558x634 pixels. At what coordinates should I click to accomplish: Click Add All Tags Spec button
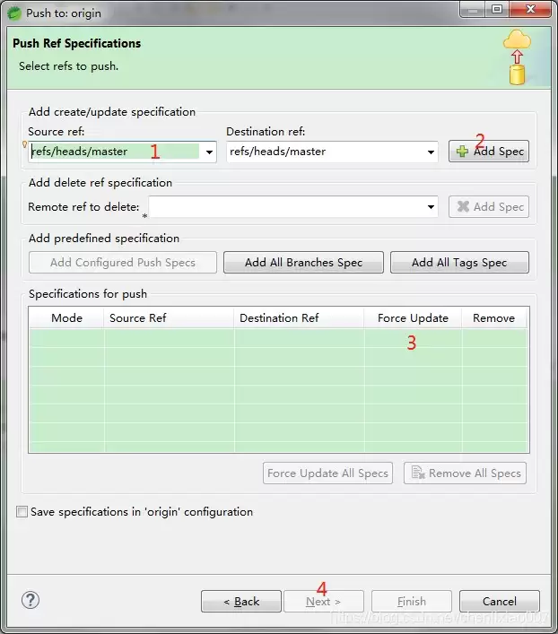click(x=459, y=263)
